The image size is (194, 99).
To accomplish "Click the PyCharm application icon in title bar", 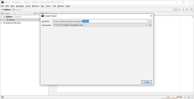I will [x=2, y=2].
